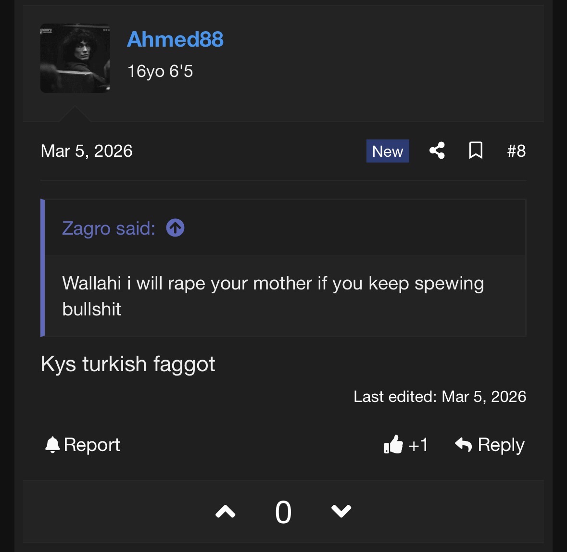This screenshot has width=567, height=552.
Task: Jump to Zagro's original post arrow
Action: point(175,228)
